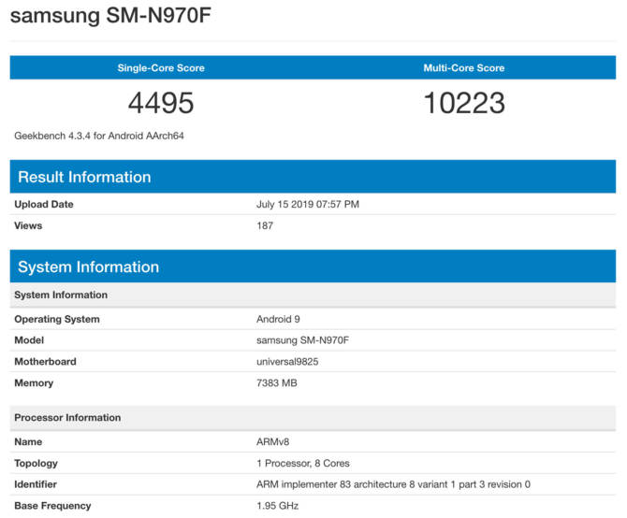Click the multi-core score value 10223
Image resolution: width=627 pixels, height=518 pixels.
point(464,103)
